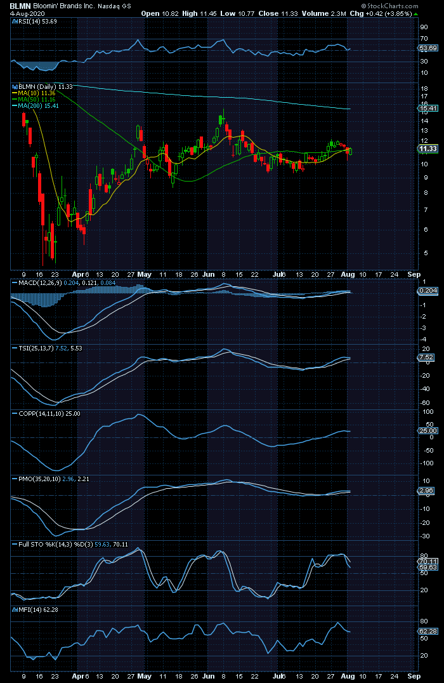Click the 53.69 RSI value tag on right axis

point(428,48)
